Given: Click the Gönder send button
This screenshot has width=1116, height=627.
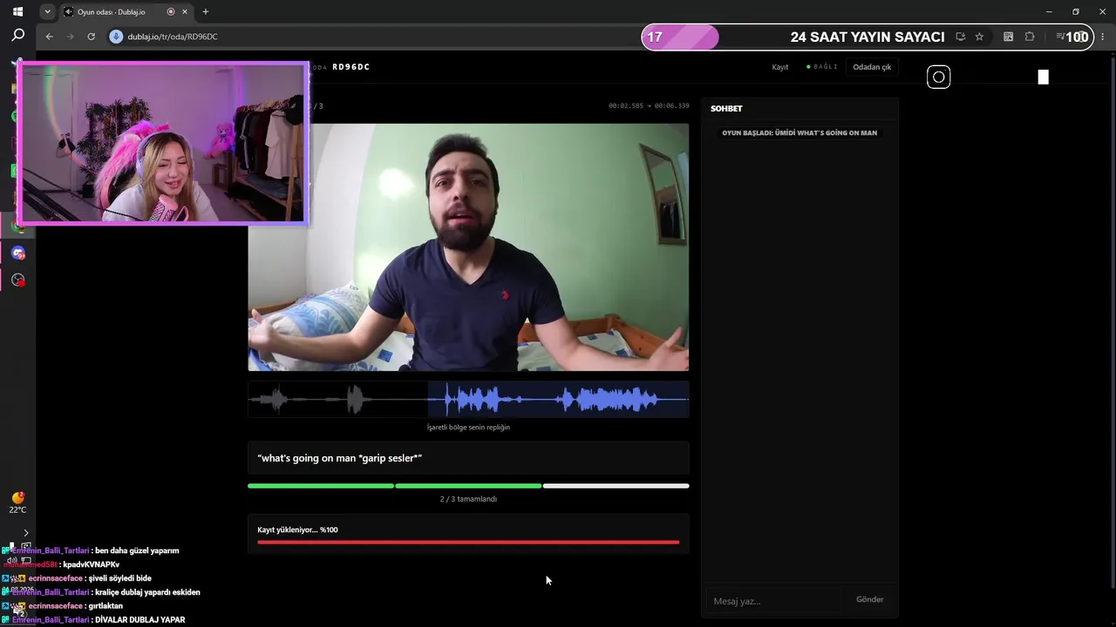Looking at the screenshot, I should (x=869, y=599).
